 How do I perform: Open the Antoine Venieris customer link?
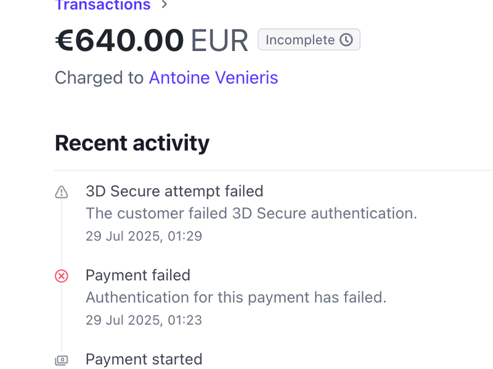pyautogui.click(x=213, y=78)
